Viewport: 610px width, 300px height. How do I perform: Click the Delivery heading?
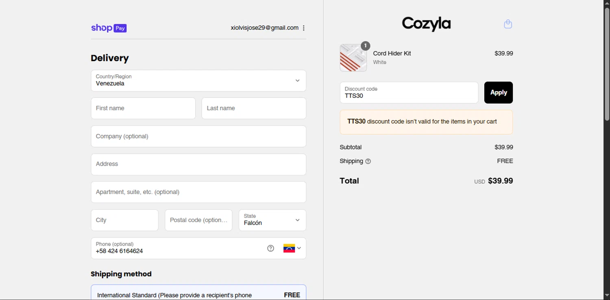(110, 58)
